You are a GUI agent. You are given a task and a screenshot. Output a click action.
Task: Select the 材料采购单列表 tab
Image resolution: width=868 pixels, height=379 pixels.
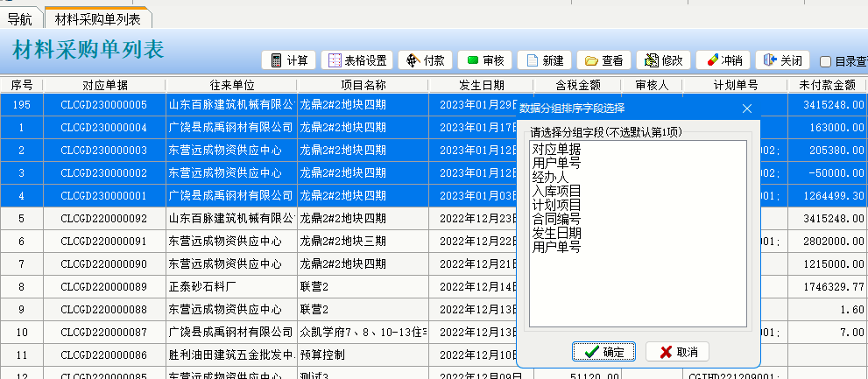click(97, 18)
